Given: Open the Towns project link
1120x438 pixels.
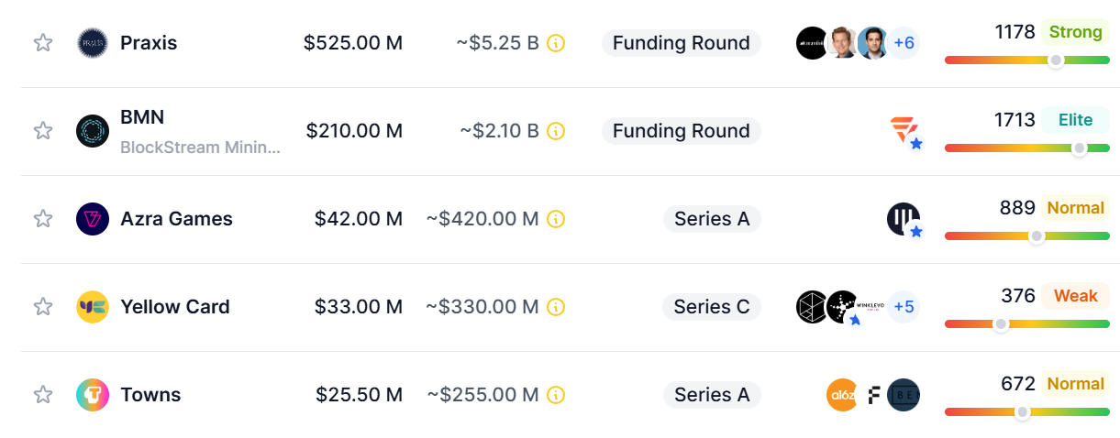Looking at the screenshot, I should point(150,395).
